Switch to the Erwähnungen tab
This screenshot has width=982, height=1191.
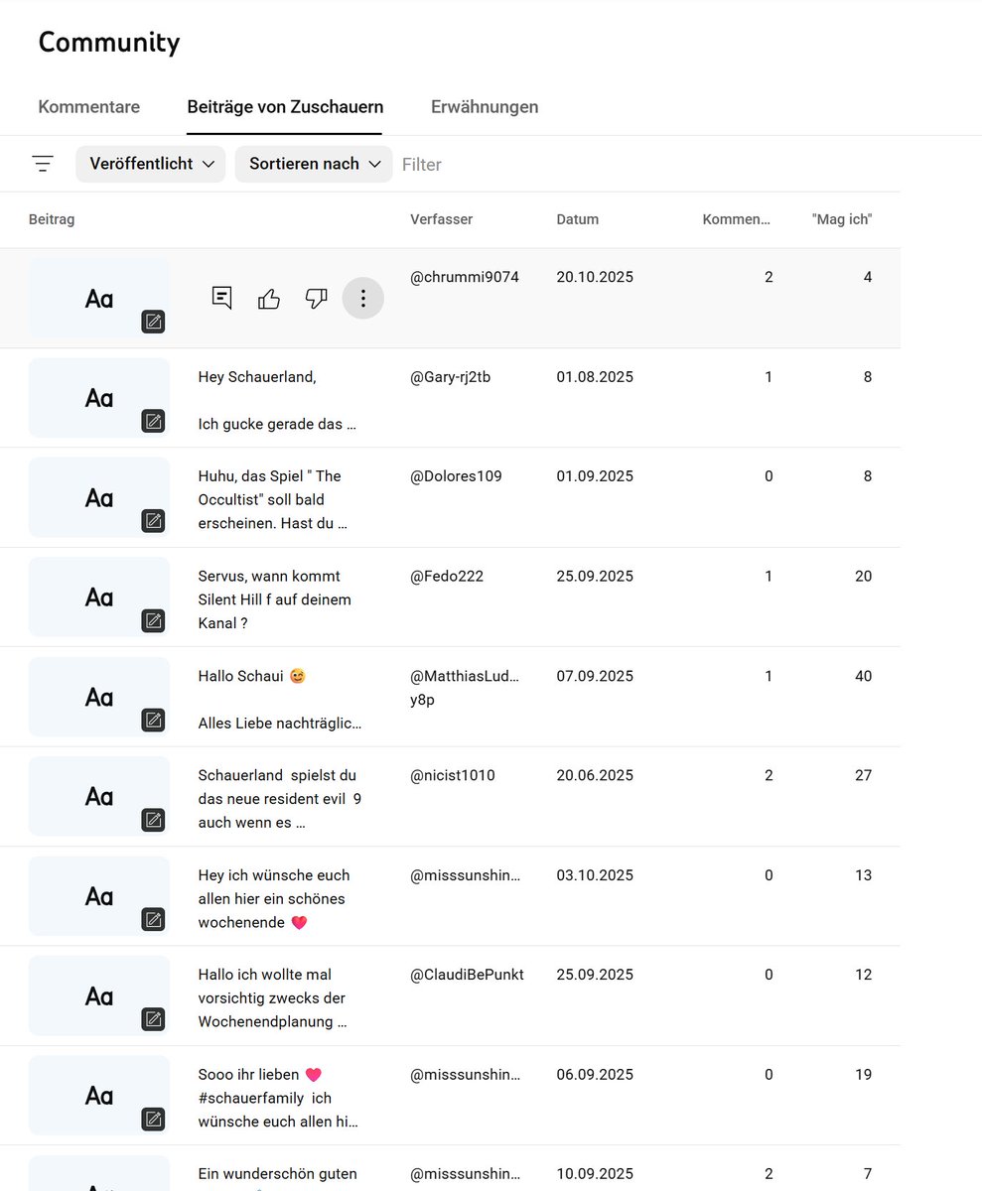pos(485,107)
